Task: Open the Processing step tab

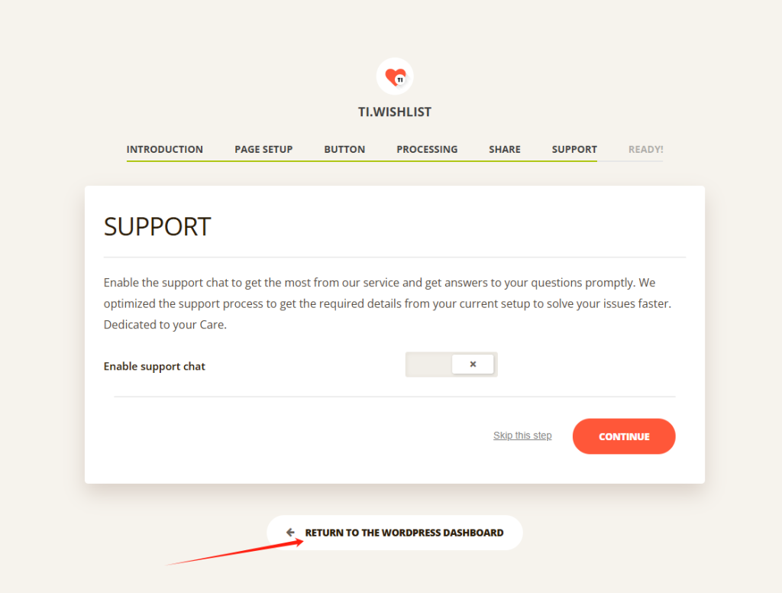Action: click(x=427, y=149)
